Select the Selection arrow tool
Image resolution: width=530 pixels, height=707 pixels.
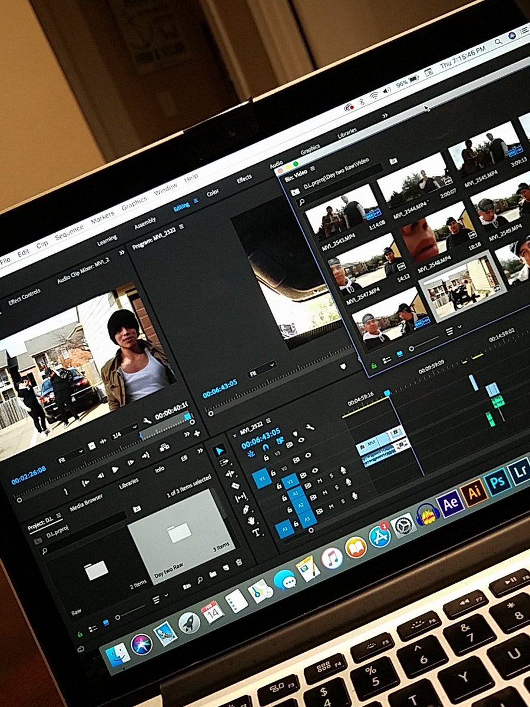pyautogui.click(x=220, y=451)
